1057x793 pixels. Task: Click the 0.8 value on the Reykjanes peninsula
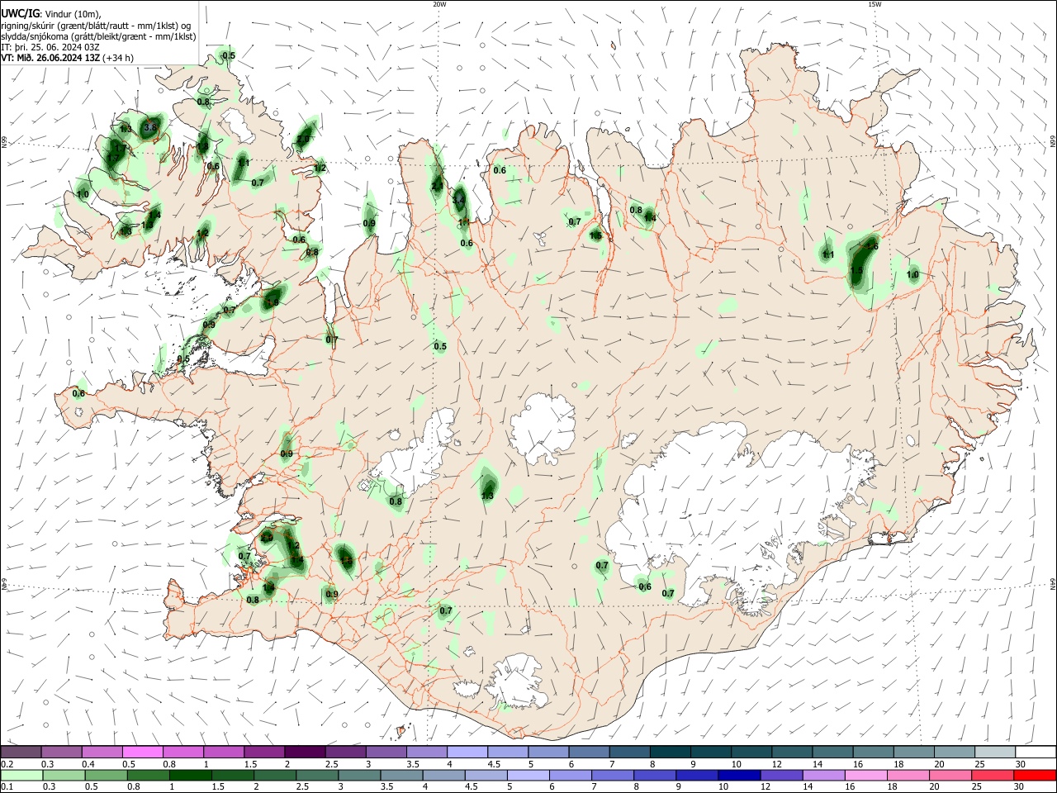[x=253, y=600]
